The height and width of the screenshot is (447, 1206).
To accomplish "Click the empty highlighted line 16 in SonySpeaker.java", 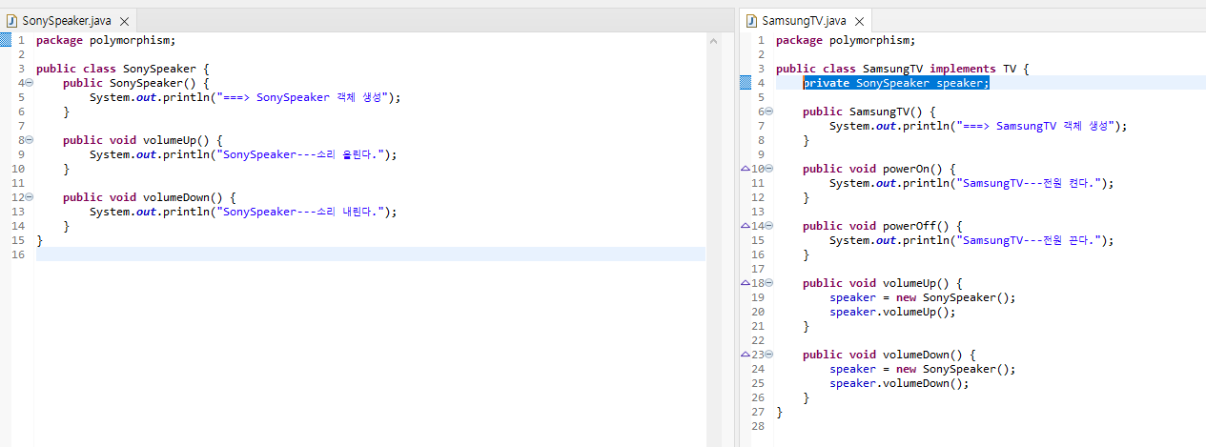I will [x=371, y=254].
